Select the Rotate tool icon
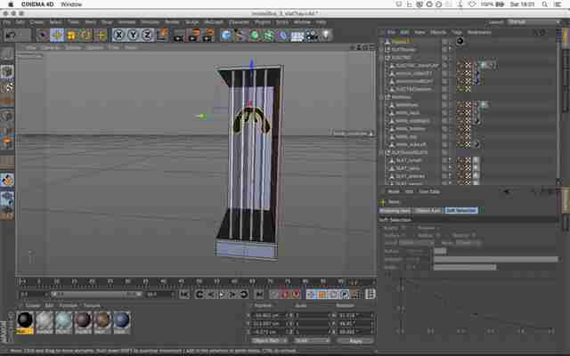570x356 pixels. point(86,36)
